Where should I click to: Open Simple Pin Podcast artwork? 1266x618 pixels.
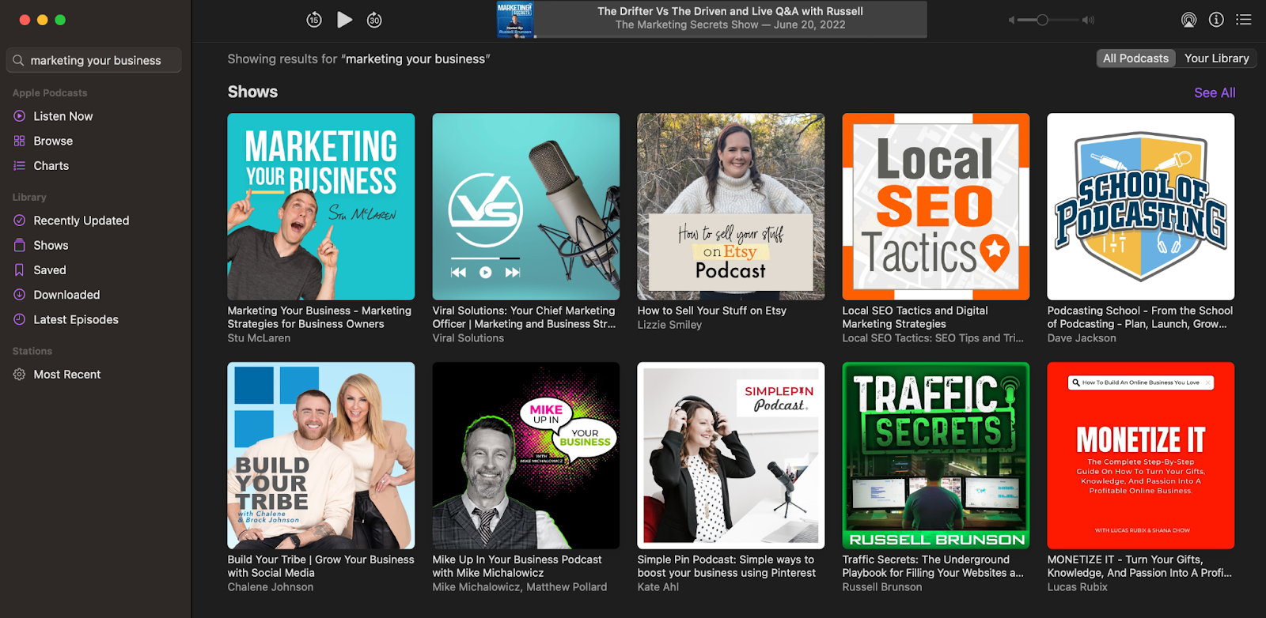(731, 455)
